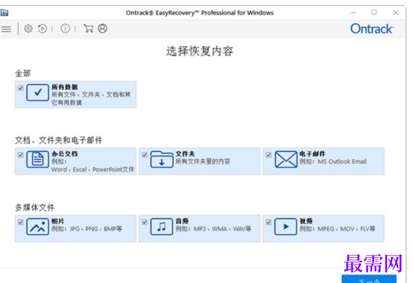This screenshot has height=283, width=414.
Task: Click the 电子邮件 envelope icon
Action: coord(286,160)
